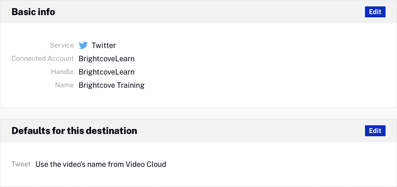Click the Connected Account label
Image resolution: width=397 pixels, height=187 pixels.
click(43, 59)
